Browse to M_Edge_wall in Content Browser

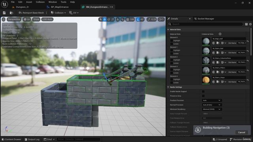pos(218,43)
